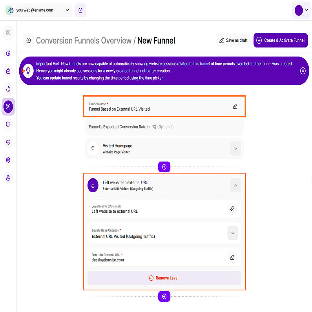Insert level between steps using plus button
The height and width of the screenshot is (312, 312).
coord(164,167)
